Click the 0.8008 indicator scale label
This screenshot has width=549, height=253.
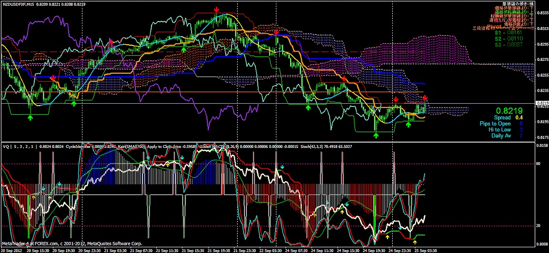pos(542,243)
